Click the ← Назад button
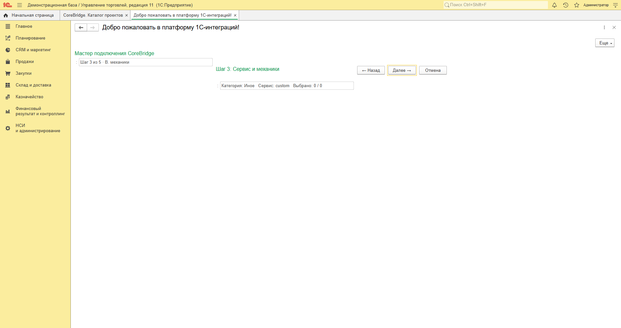Screen dimensions: 621x328 pos(371,70)
